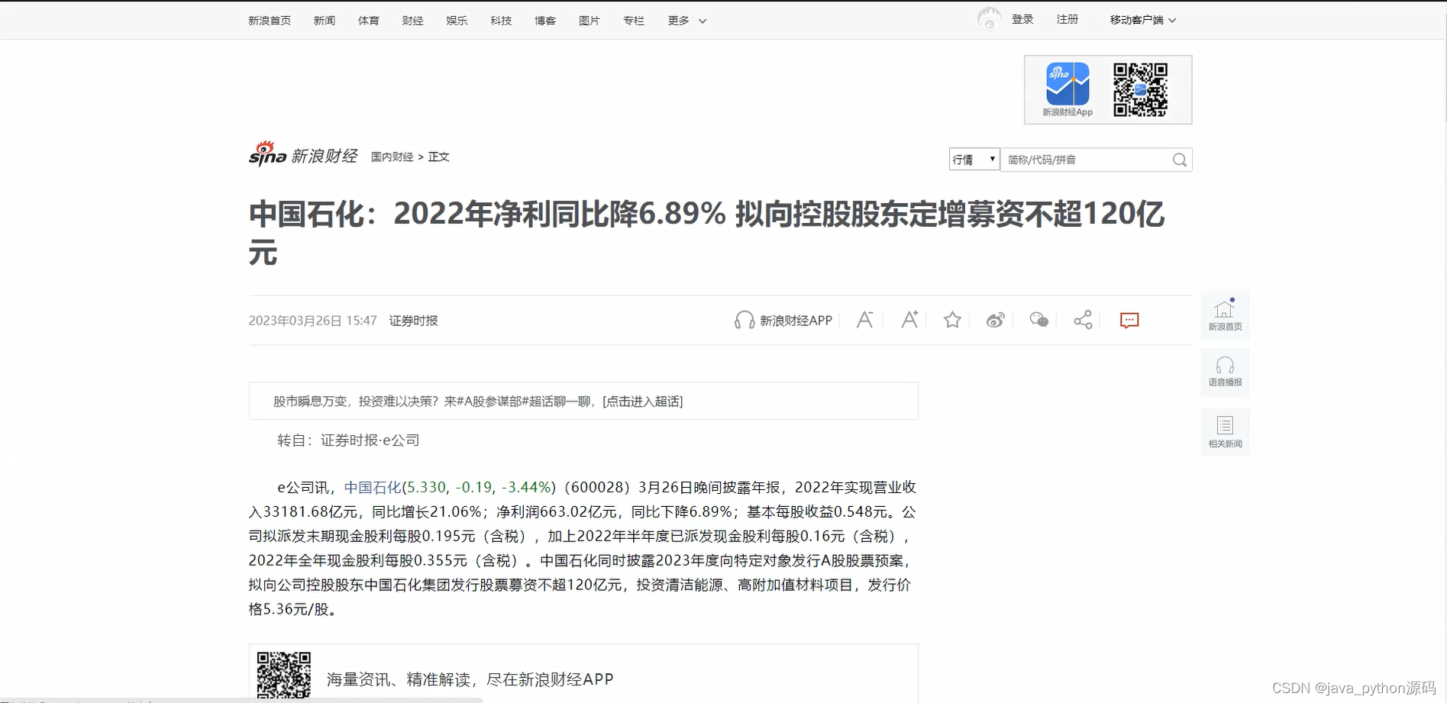Open 新浪首页 in the top nav
This screenshot has width=1447, height=703.
[270, 21]
